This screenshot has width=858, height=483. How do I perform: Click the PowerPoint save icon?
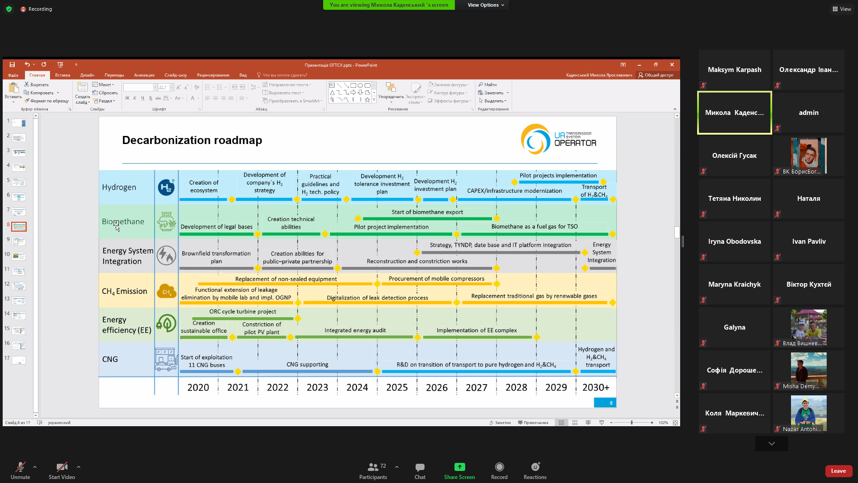click(x=12, y=65)
